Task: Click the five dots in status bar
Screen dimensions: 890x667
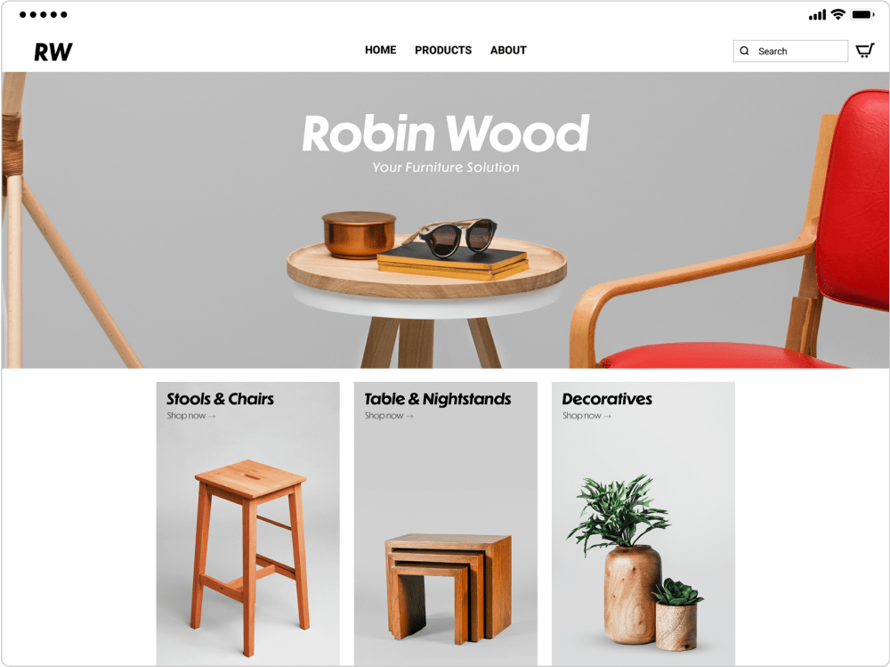Action: click(x=43, y=15)
